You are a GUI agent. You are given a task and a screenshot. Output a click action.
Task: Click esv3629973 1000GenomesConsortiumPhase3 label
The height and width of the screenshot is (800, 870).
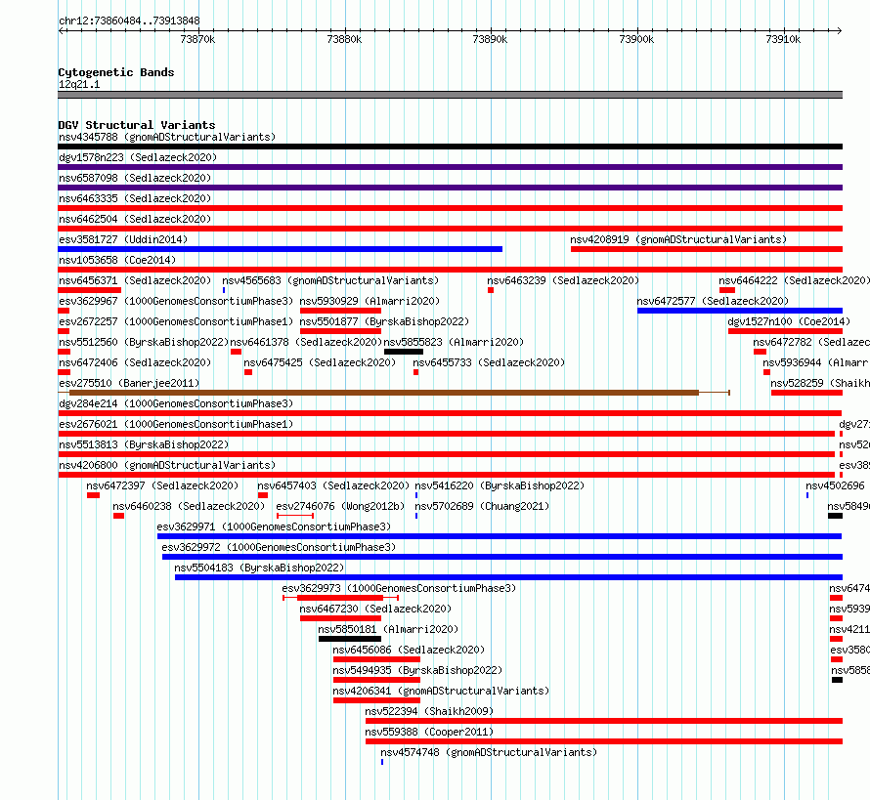399,588
